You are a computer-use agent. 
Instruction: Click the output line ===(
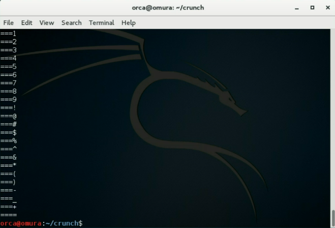(x=8, y=174)
